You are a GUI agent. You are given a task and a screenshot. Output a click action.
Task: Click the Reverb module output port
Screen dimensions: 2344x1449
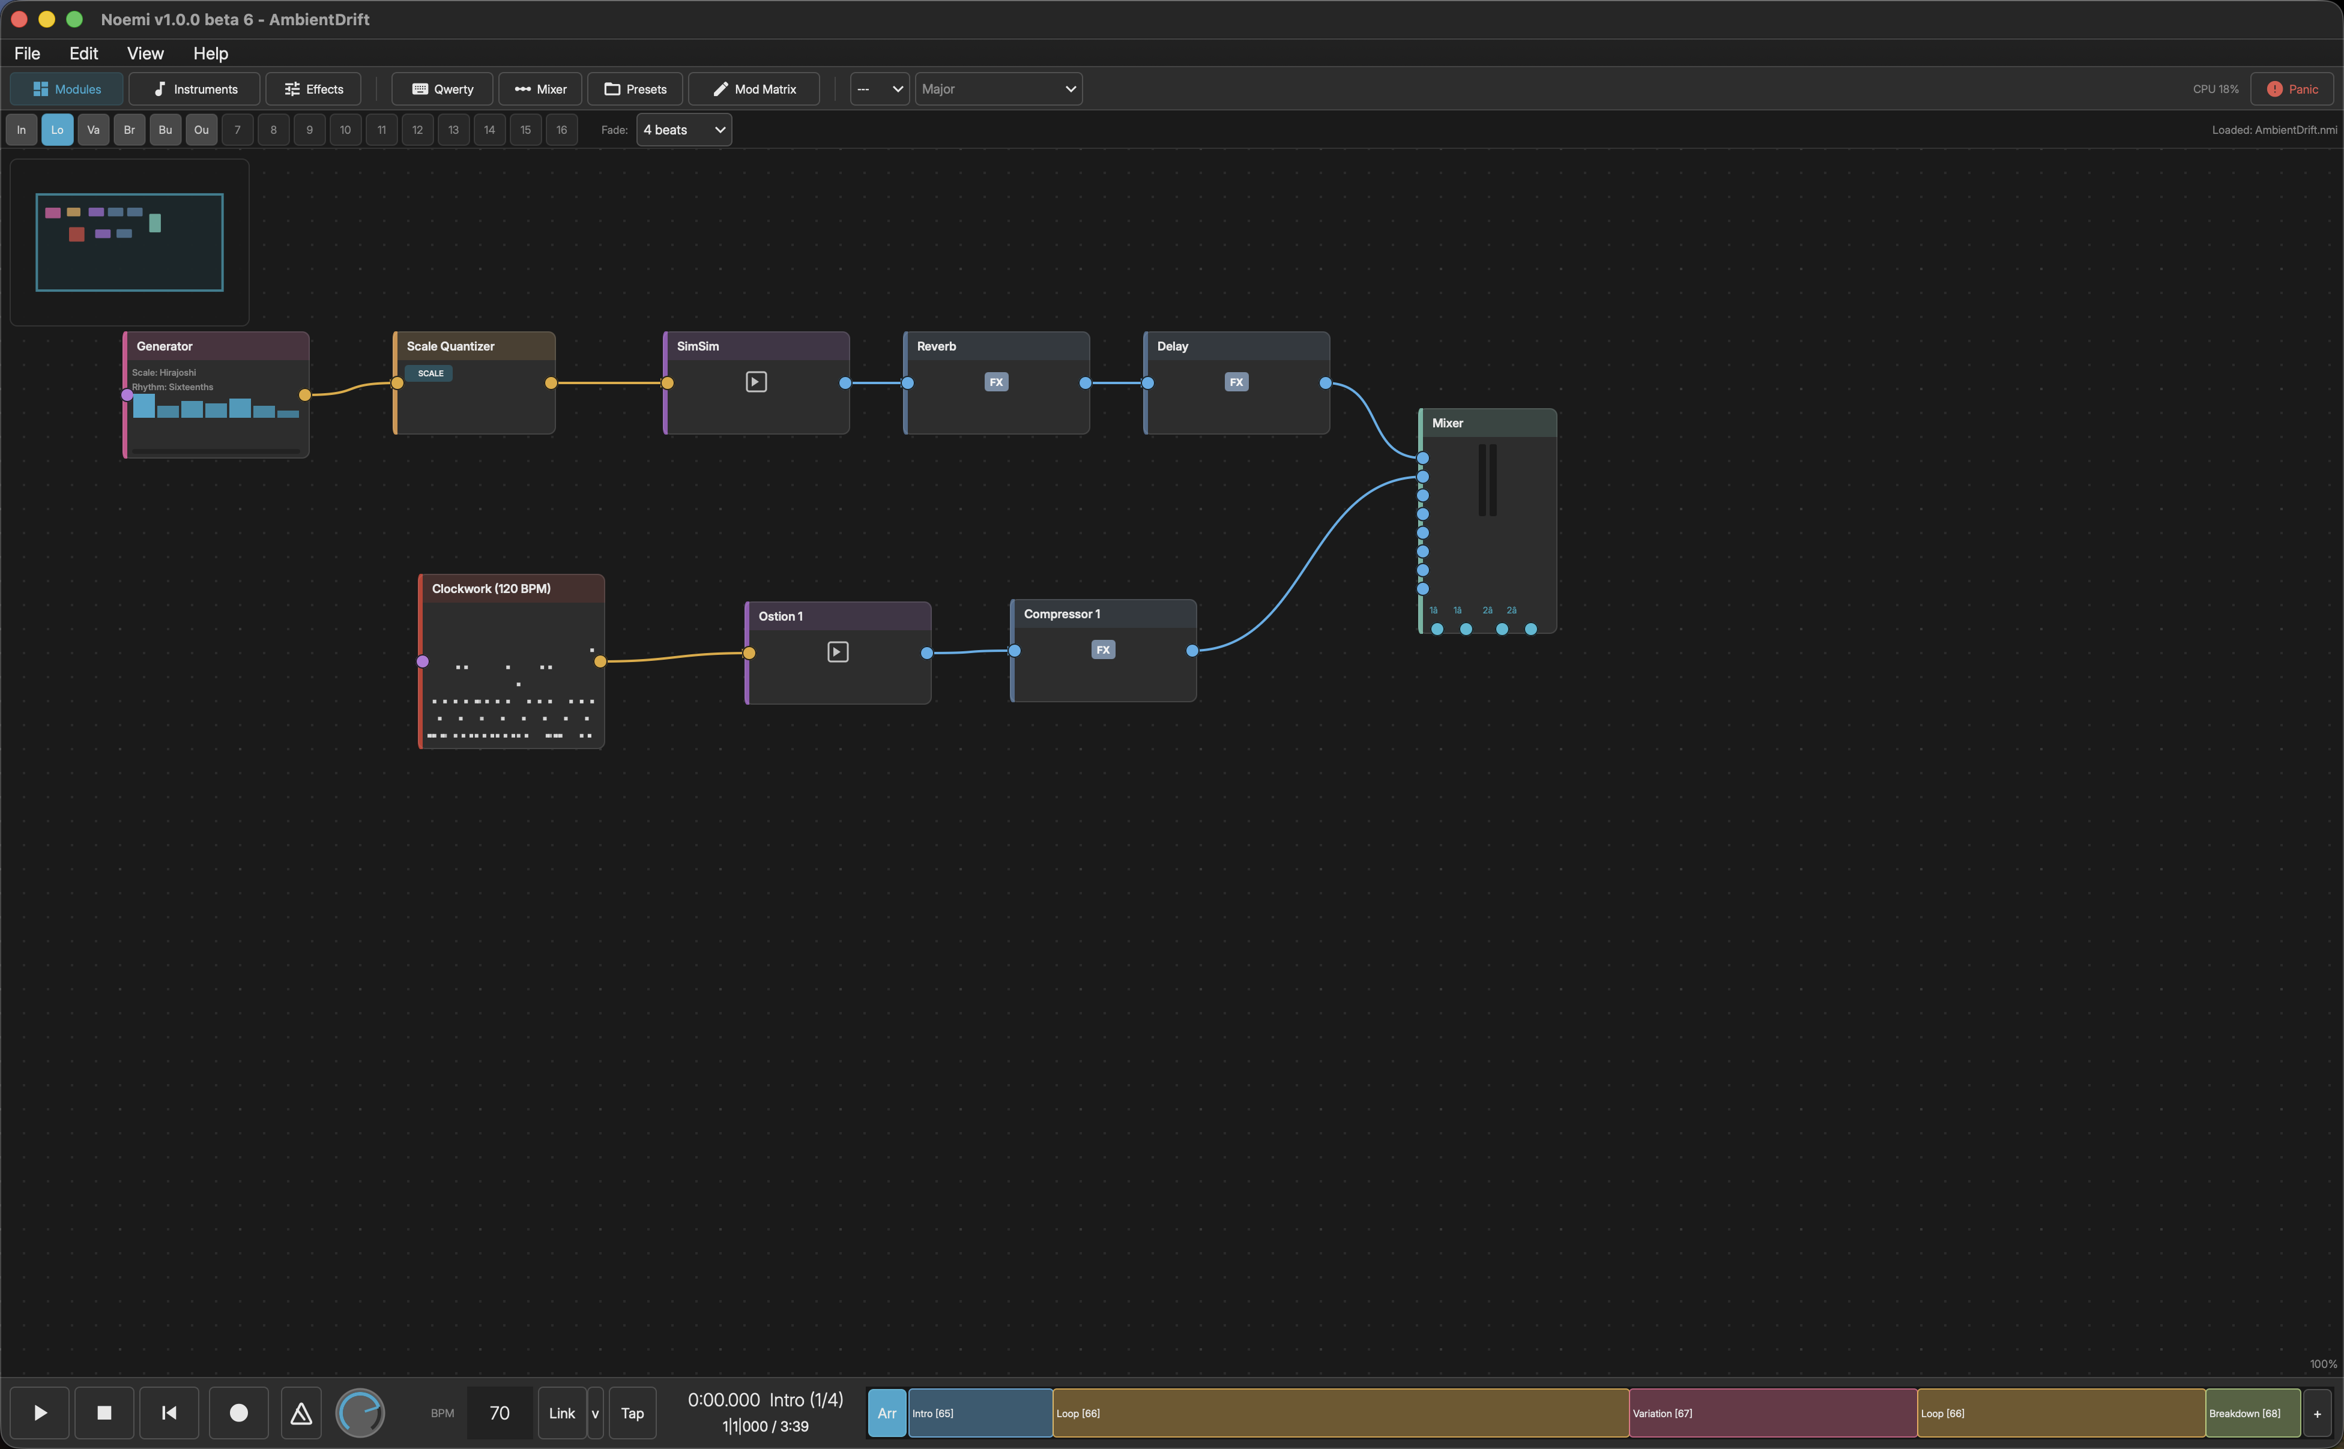pyautogui.click(x=1086, y=384)
